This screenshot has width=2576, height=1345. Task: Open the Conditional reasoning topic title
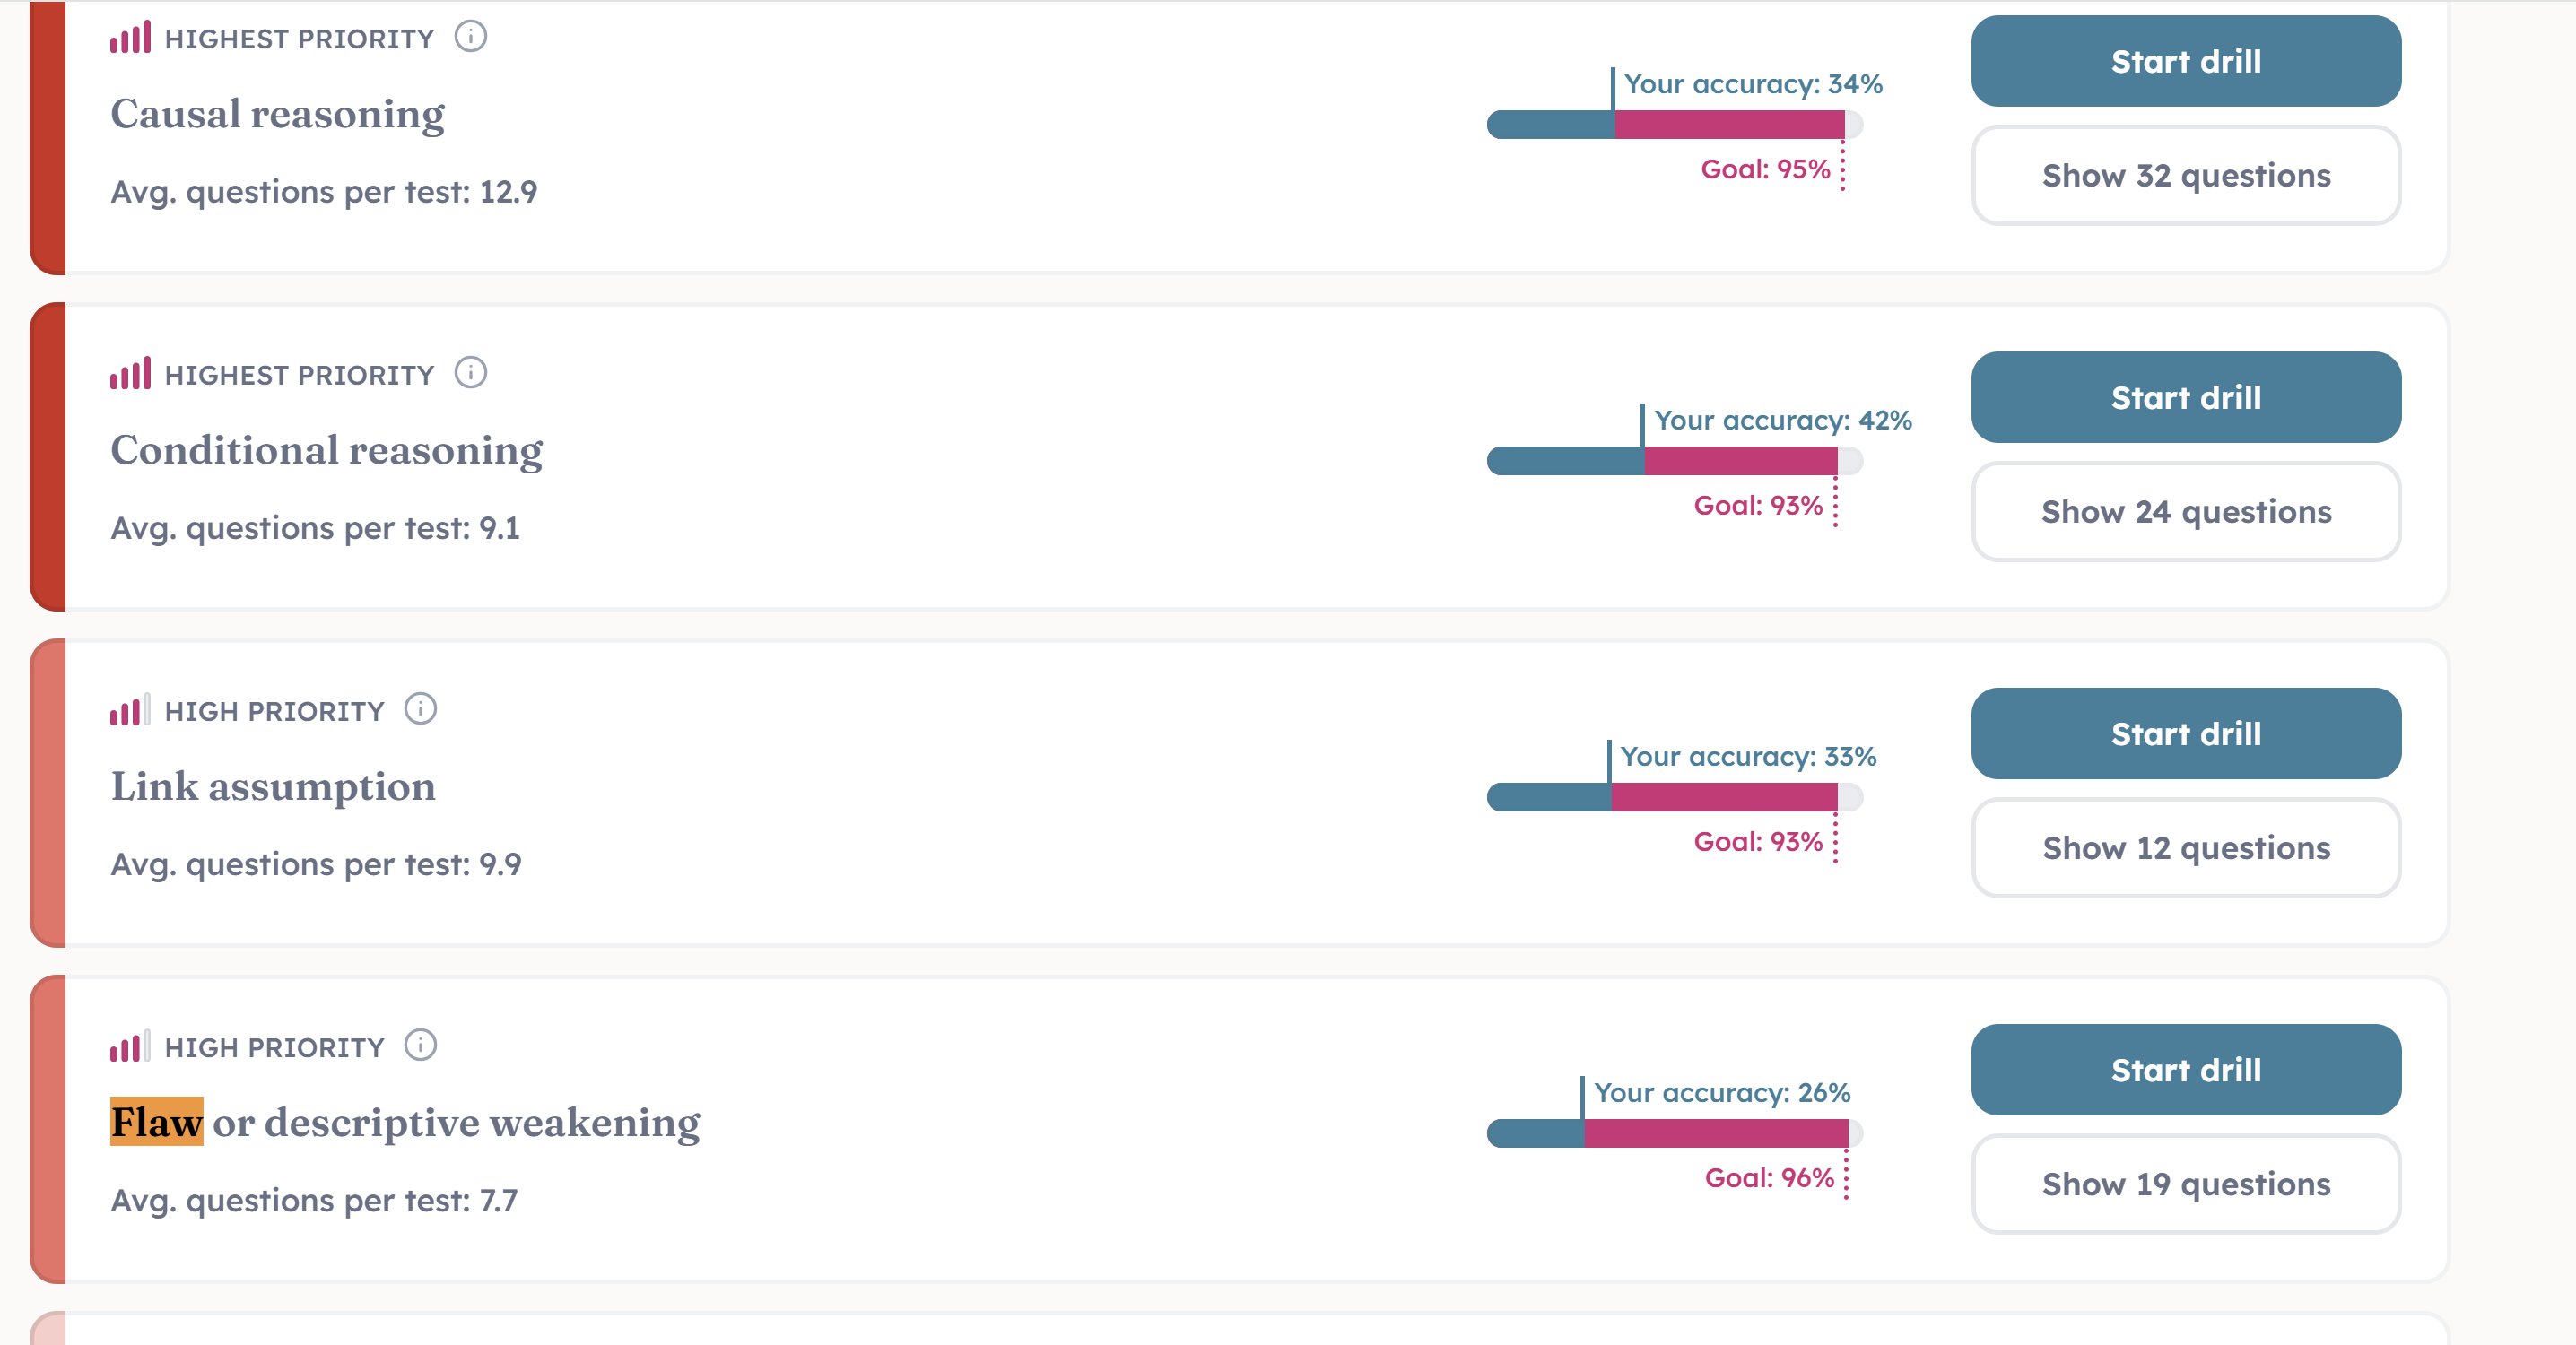pos(327,451)
